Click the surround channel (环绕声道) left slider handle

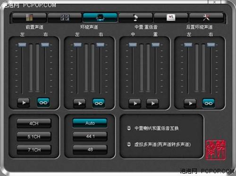(x=77, y=45)
